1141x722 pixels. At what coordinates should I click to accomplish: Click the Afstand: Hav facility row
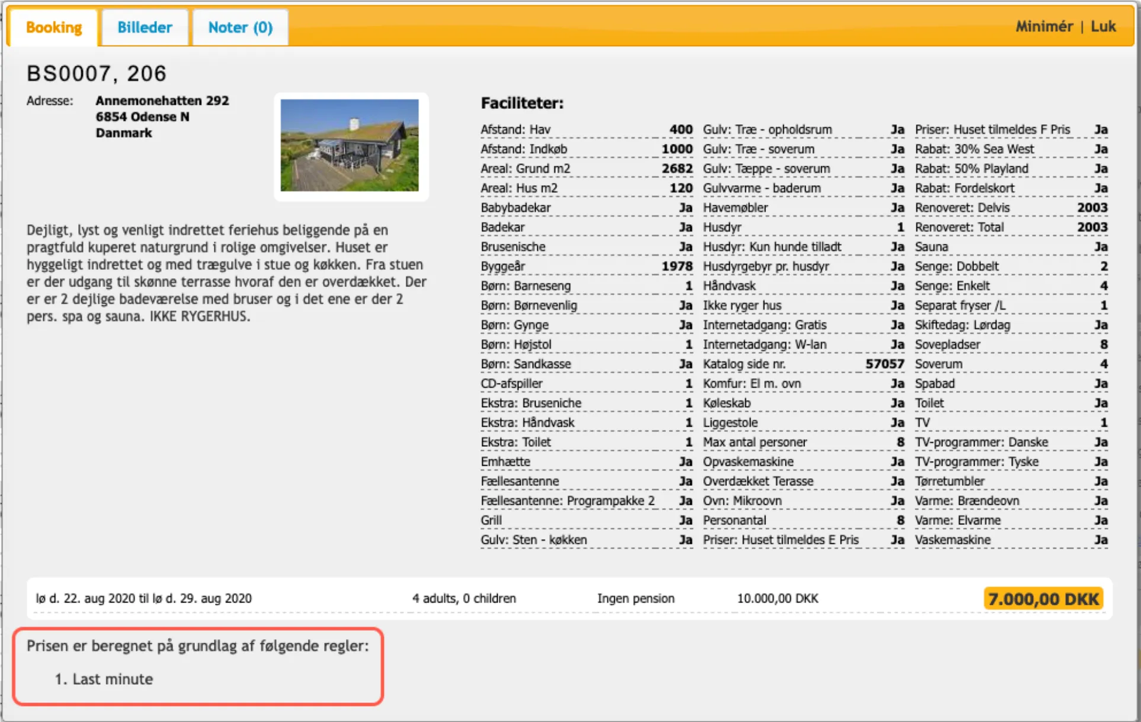tap(586, 130)
